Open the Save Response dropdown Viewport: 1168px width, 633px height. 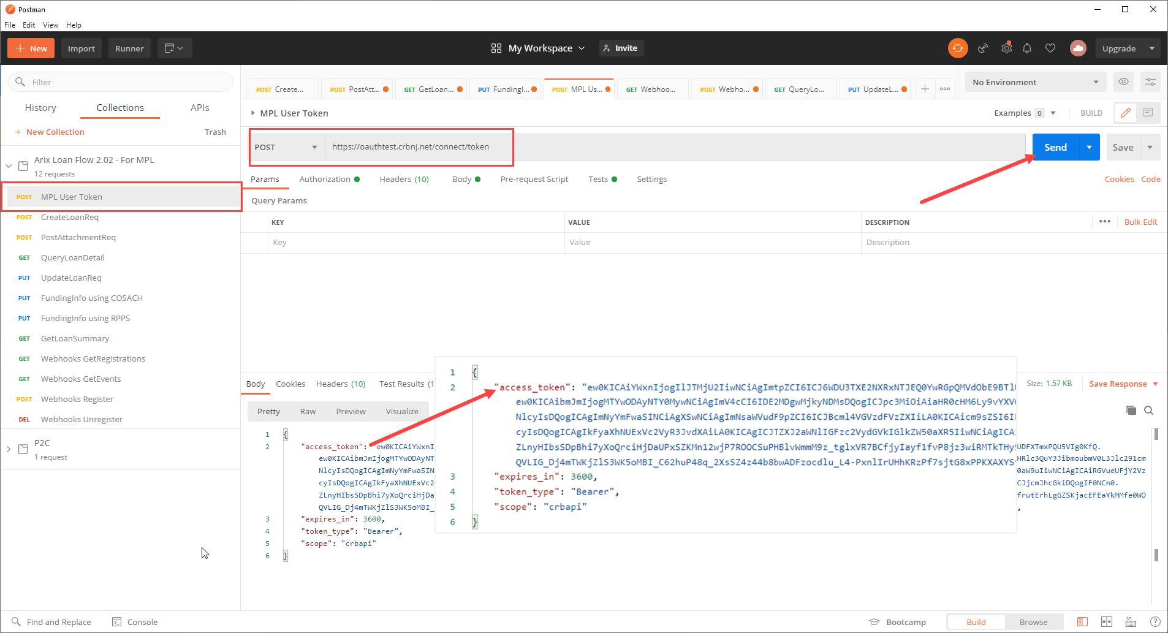click(x=1124, y=384)
